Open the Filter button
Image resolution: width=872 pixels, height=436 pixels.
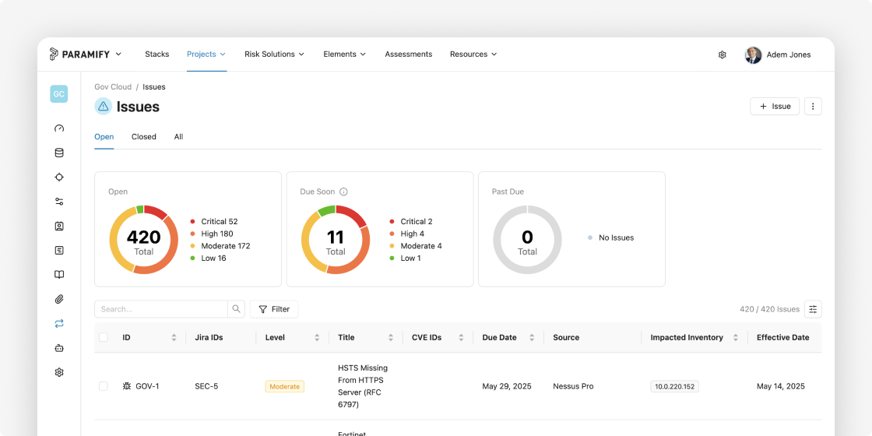click(274, 309)
